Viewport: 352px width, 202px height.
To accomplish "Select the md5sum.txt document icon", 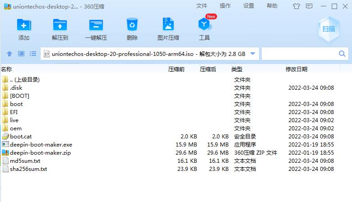I will pos(5,161).
